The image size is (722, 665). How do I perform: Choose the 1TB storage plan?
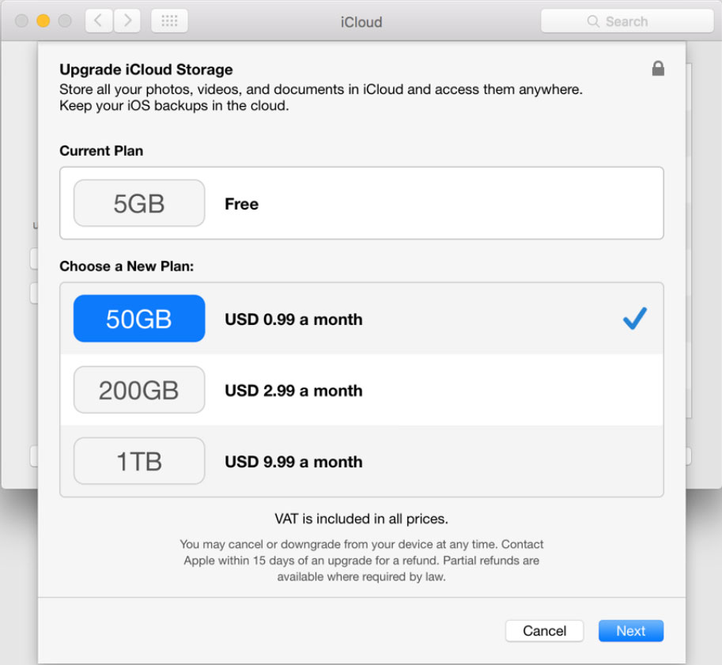coord(361,461)
